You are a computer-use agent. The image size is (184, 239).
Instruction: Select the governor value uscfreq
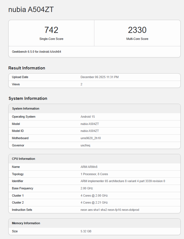pos(85,145)
